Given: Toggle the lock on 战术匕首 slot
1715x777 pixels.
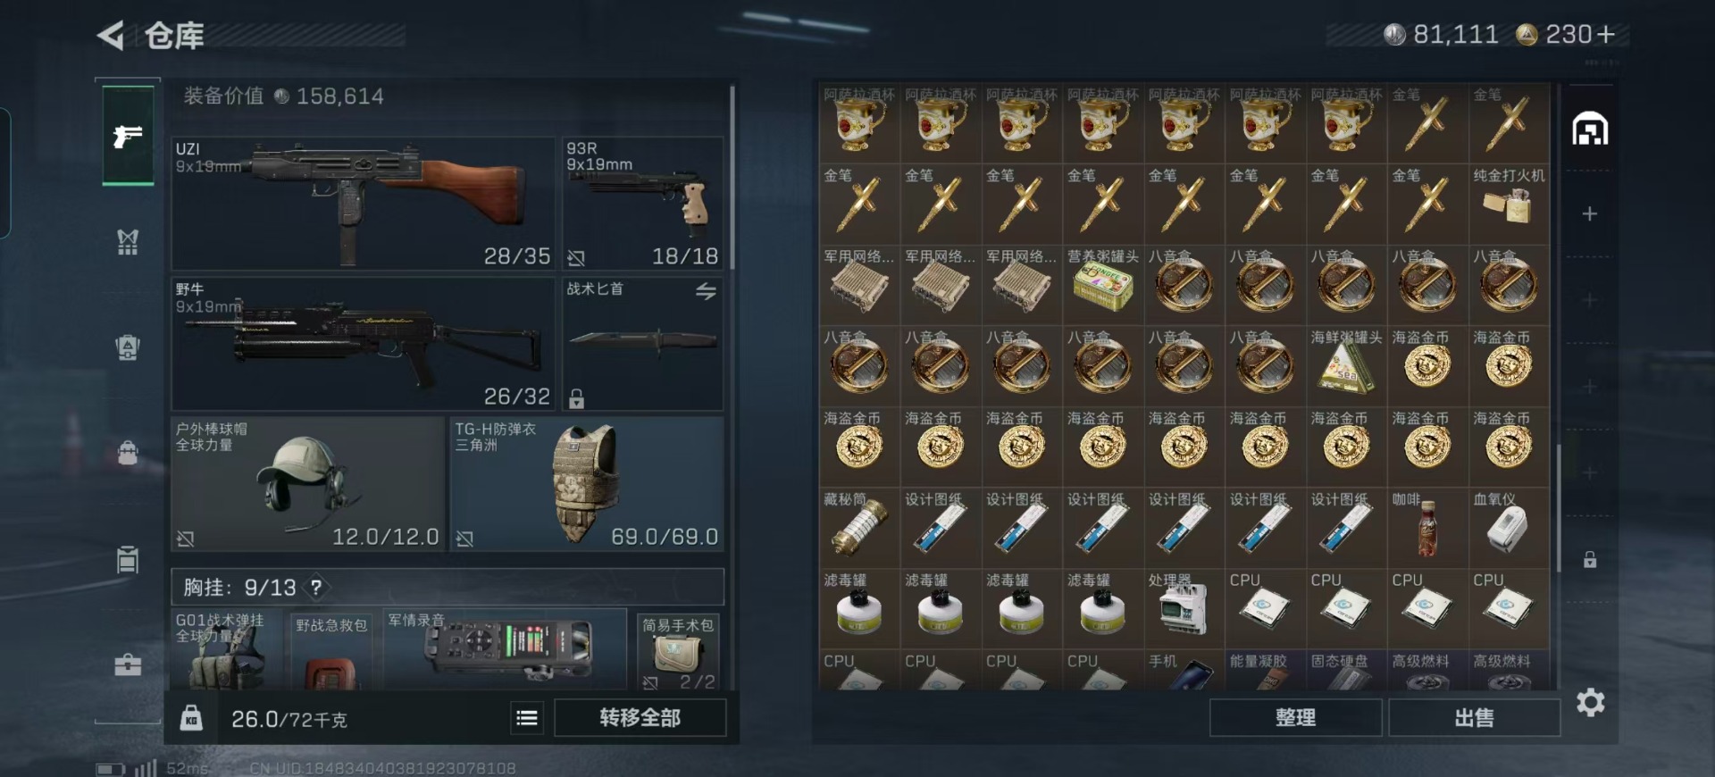Looking at the screenshot, I should (x=576, y=398).
